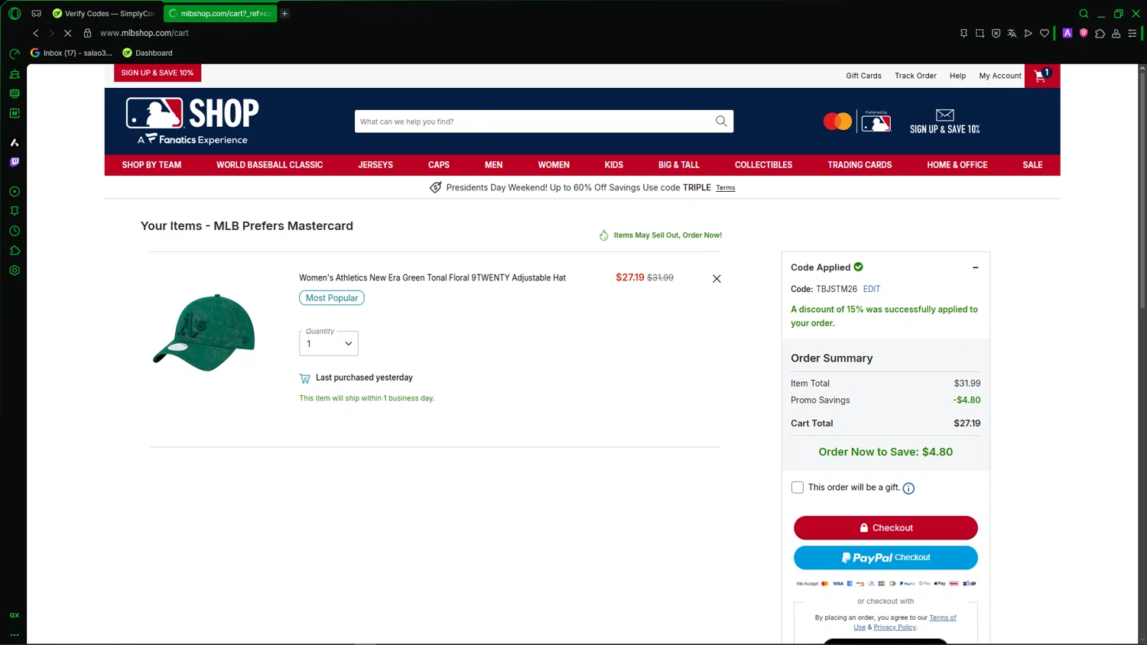Open browser settings gear in sidebar
This screenshot has height=645, width=1147.
(15, 271)
